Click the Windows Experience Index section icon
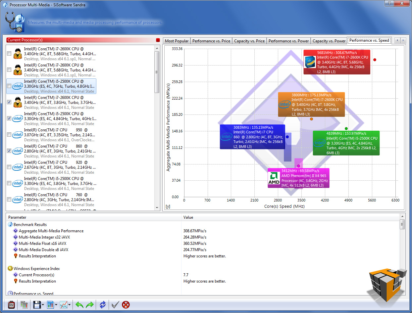 tap(10, 269)
